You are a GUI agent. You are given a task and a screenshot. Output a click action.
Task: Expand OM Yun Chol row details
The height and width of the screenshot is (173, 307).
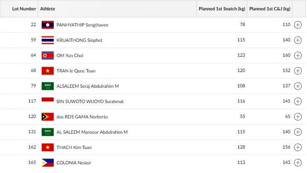[x=297, y=55]
